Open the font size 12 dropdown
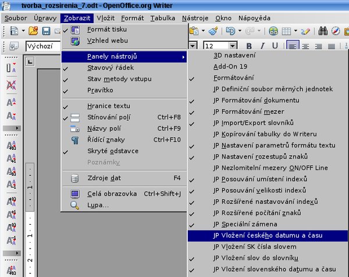This screenshot has height=277, width=349. [233, 46]
